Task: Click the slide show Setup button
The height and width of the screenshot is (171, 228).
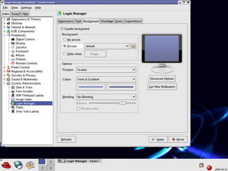Action: [x=95, y=54]
